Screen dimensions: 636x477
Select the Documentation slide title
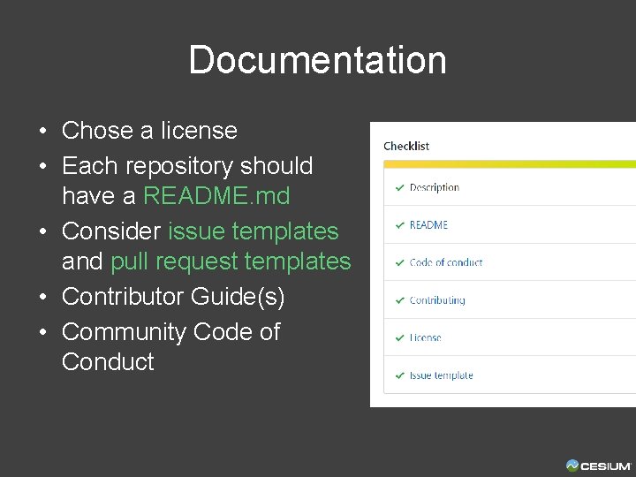(x=318, y=60)
